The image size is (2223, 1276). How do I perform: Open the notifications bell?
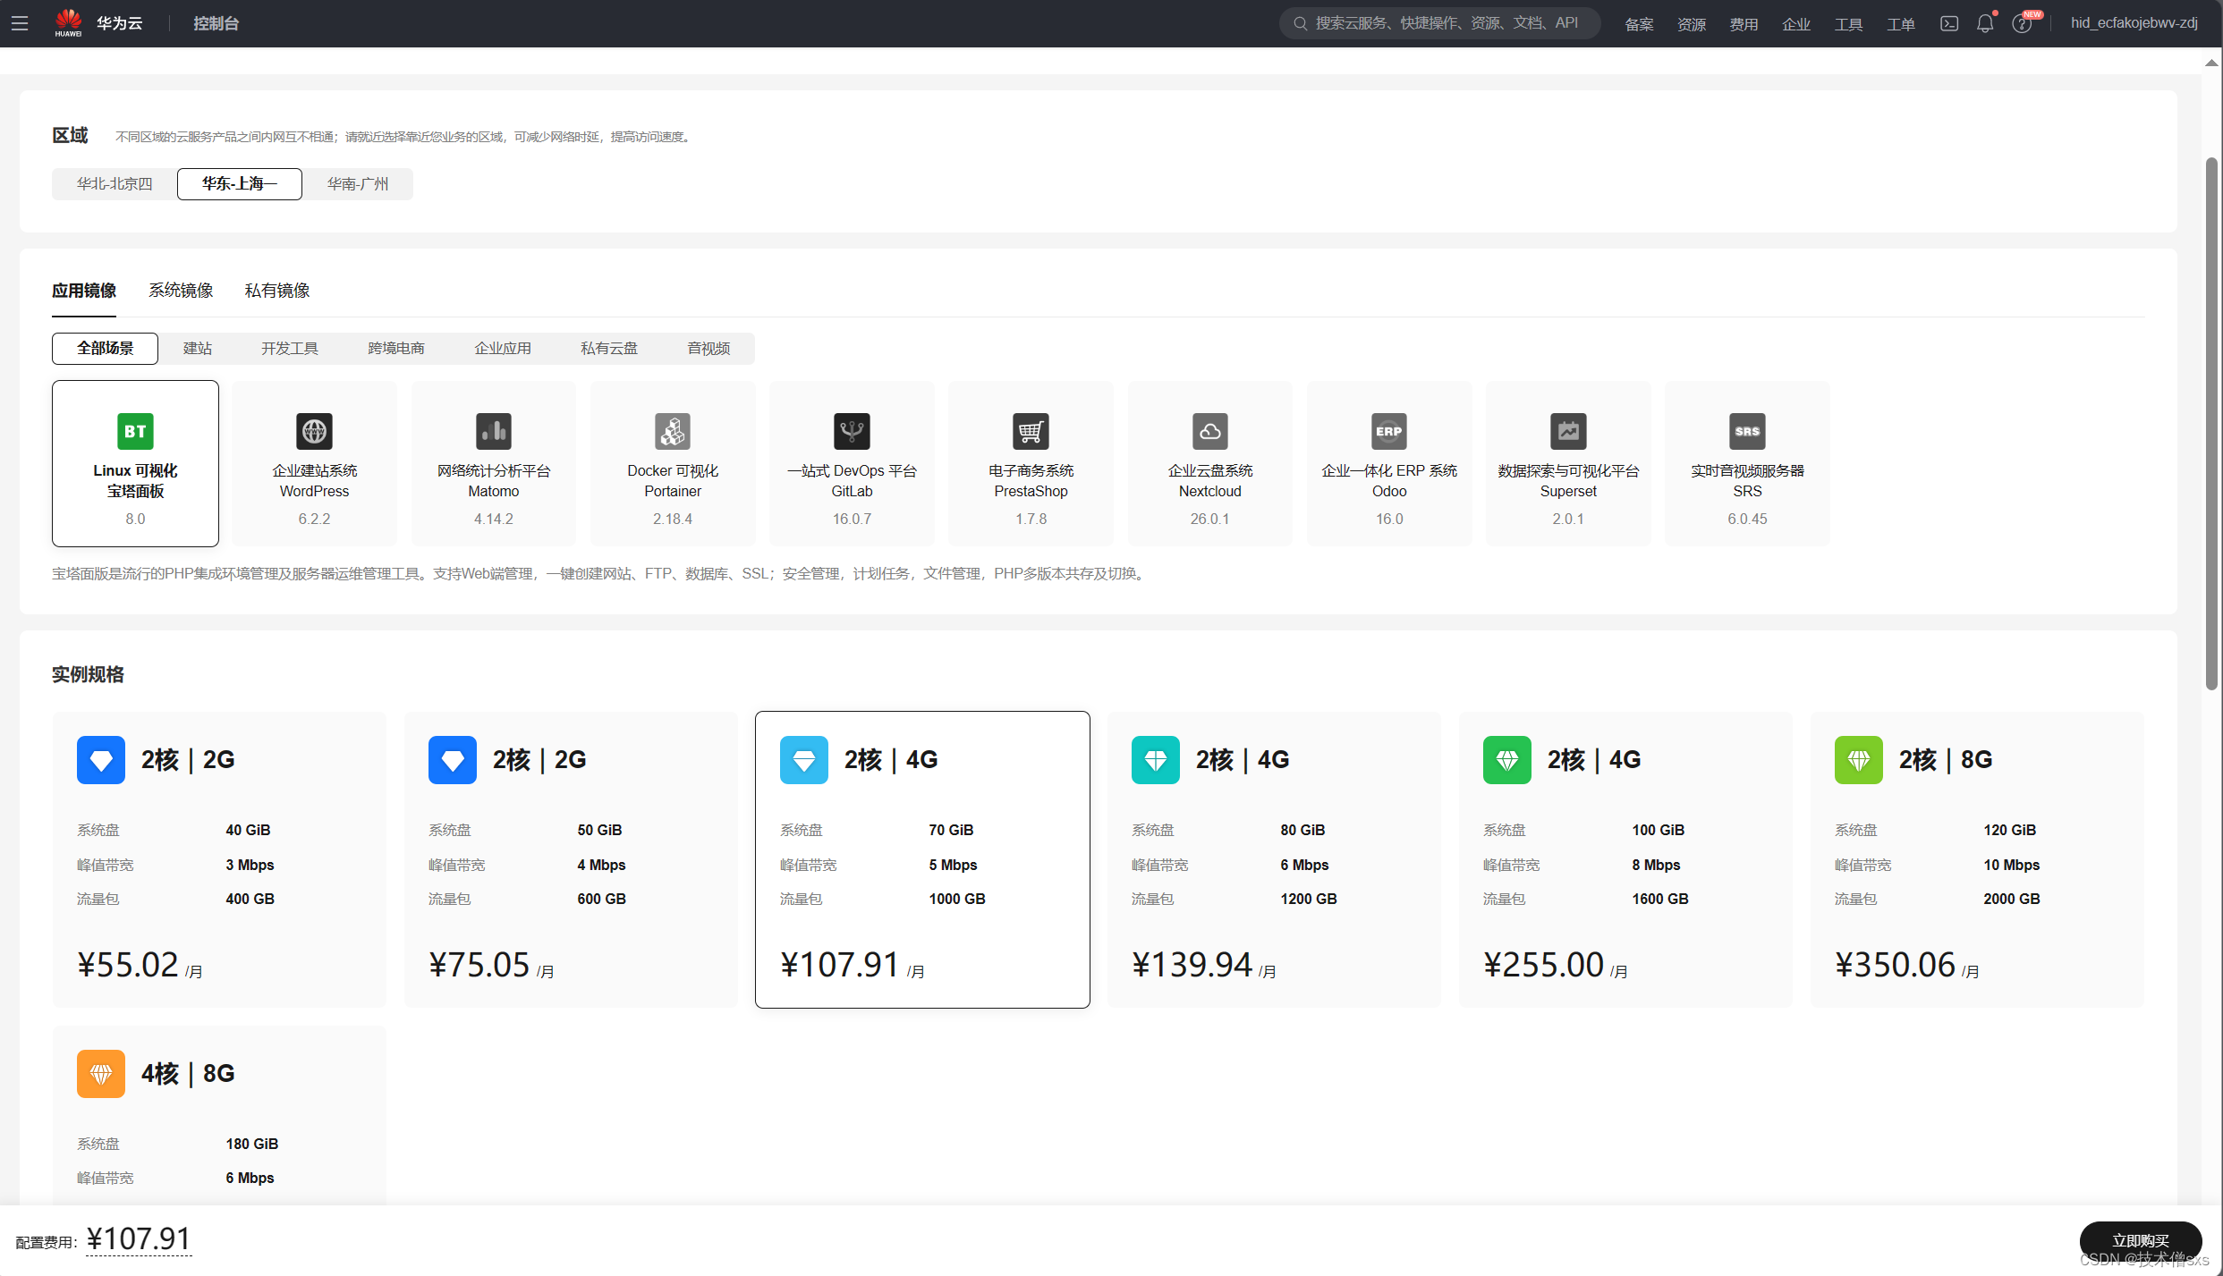tap(1985, 23)
